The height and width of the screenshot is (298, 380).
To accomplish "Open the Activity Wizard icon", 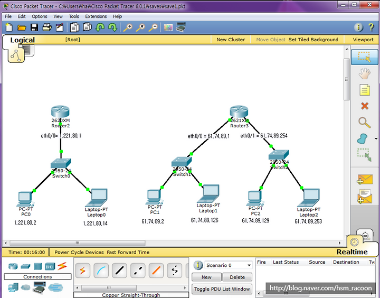I will (x=59, y=27).
